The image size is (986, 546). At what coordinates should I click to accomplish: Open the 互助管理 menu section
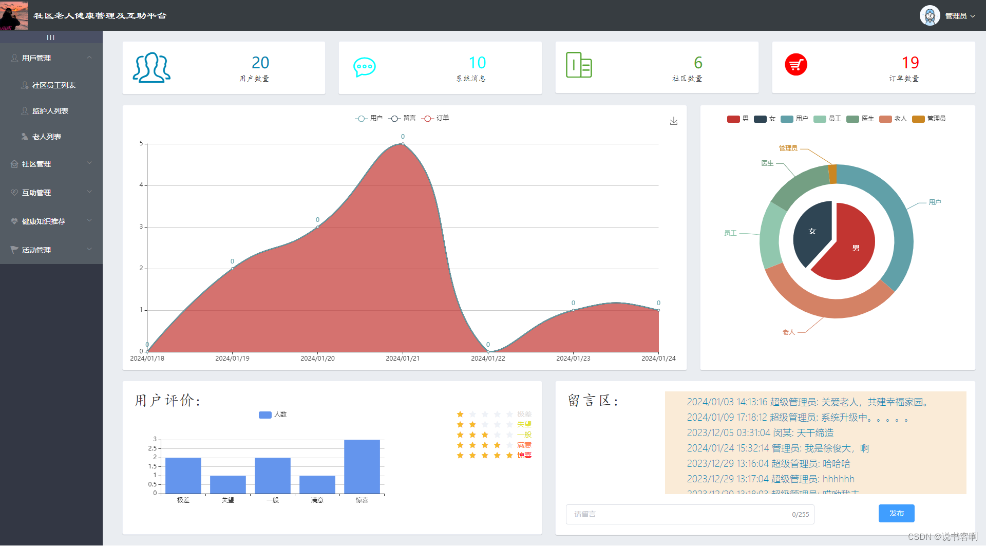51,193
